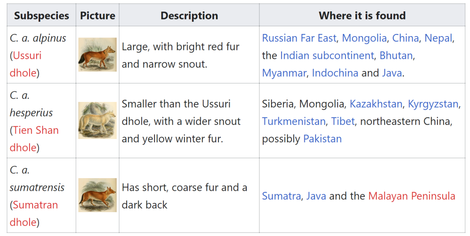Follow the Indochina link

coord(335,73)
